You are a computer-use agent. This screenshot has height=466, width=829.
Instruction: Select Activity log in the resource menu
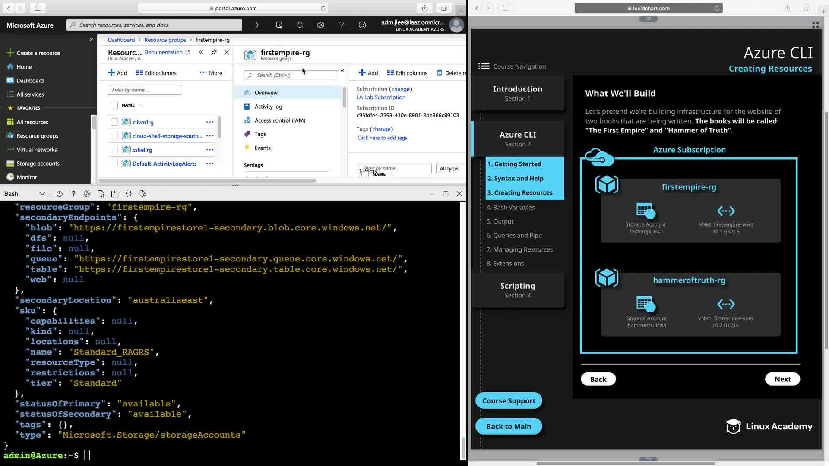[268, 107]
